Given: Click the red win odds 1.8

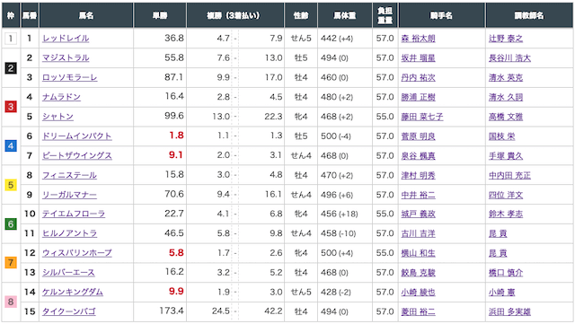Looking at the screenshot, I should [x=176, y=136].
